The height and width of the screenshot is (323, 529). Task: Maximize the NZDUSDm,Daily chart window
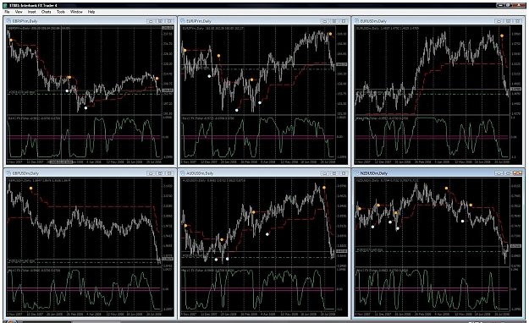(508, 173)
